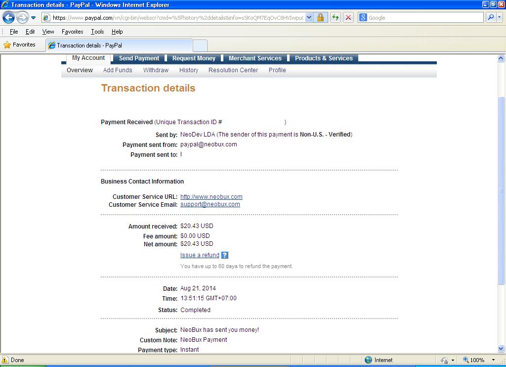506x367 pixels.
Task: Click the Google search provider icon
Action: 363,18
